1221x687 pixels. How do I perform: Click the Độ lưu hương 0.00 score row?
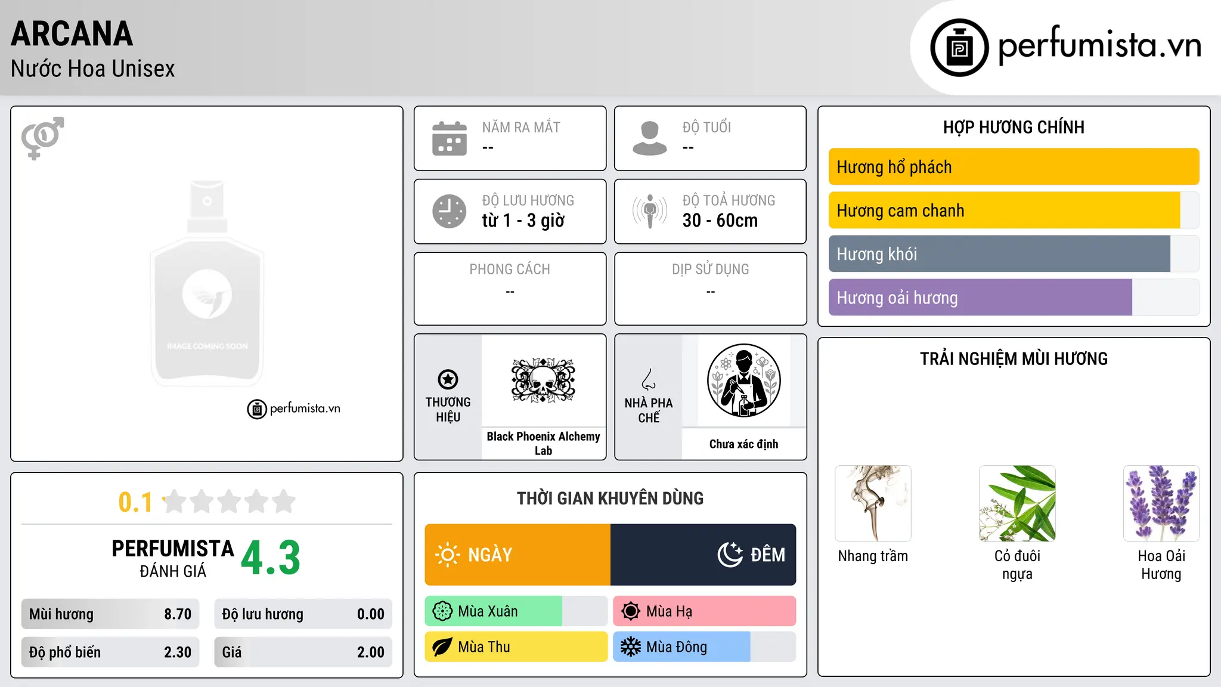click(x=303, y=614)
